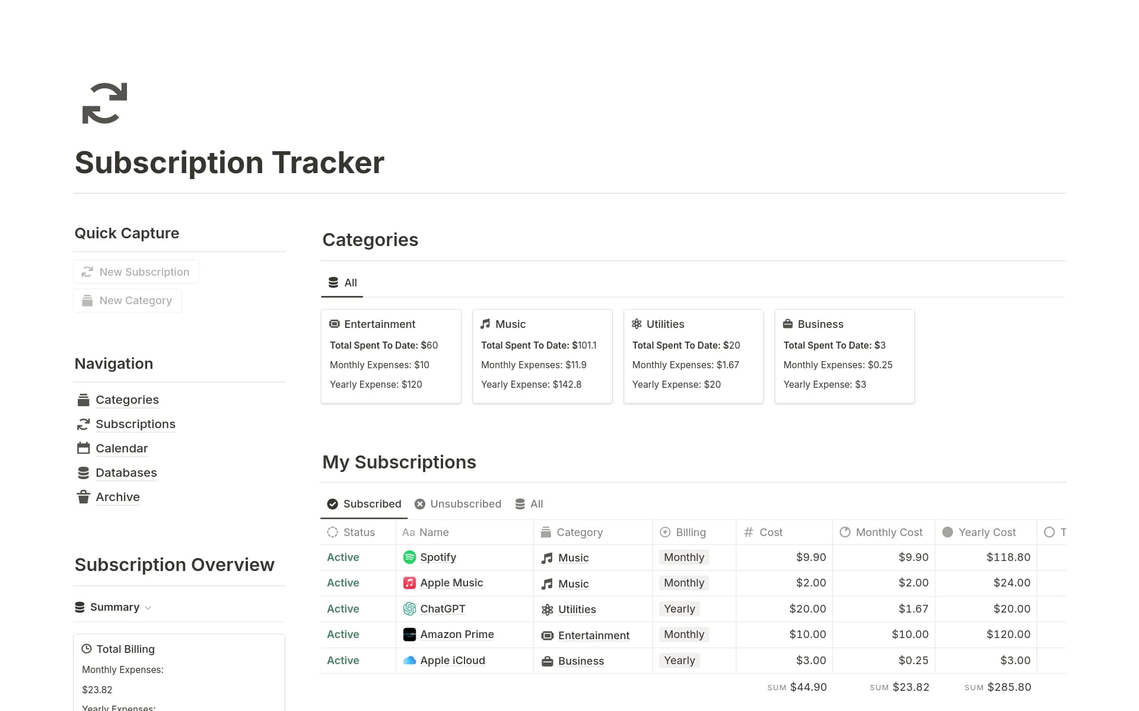Click the archive icon in the navigation sidebar
The height and width of the screenshot is (711, 1139).
(84, 497)
